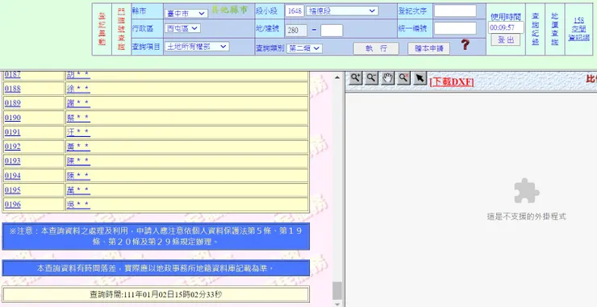Screen dimensions: 597x307
Task: Click the 其他縣市 link
Action: [229, 10]
